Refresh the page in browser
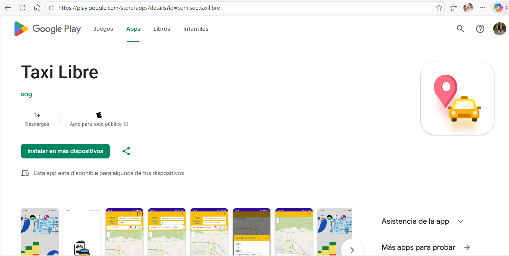This screenshot has width=509, height=256. (23, 8)
